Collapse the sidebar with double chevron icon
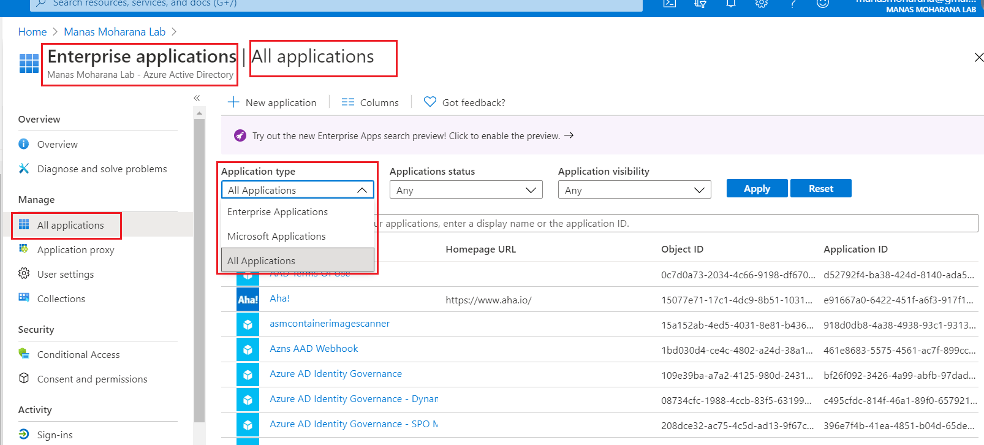This screenshot has width=984, height=445. click(x=197, y=98)
